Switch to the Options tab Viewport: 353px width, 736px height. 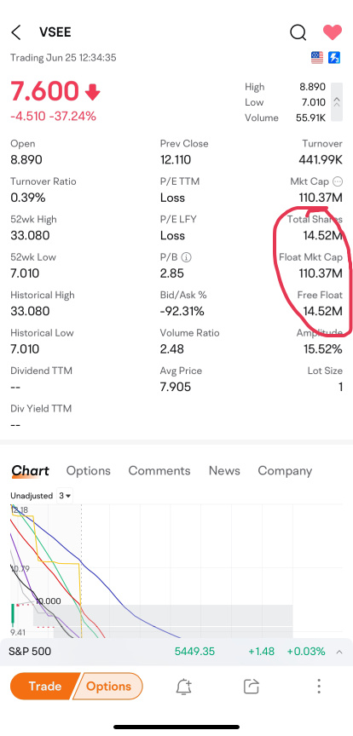(89, 471)
